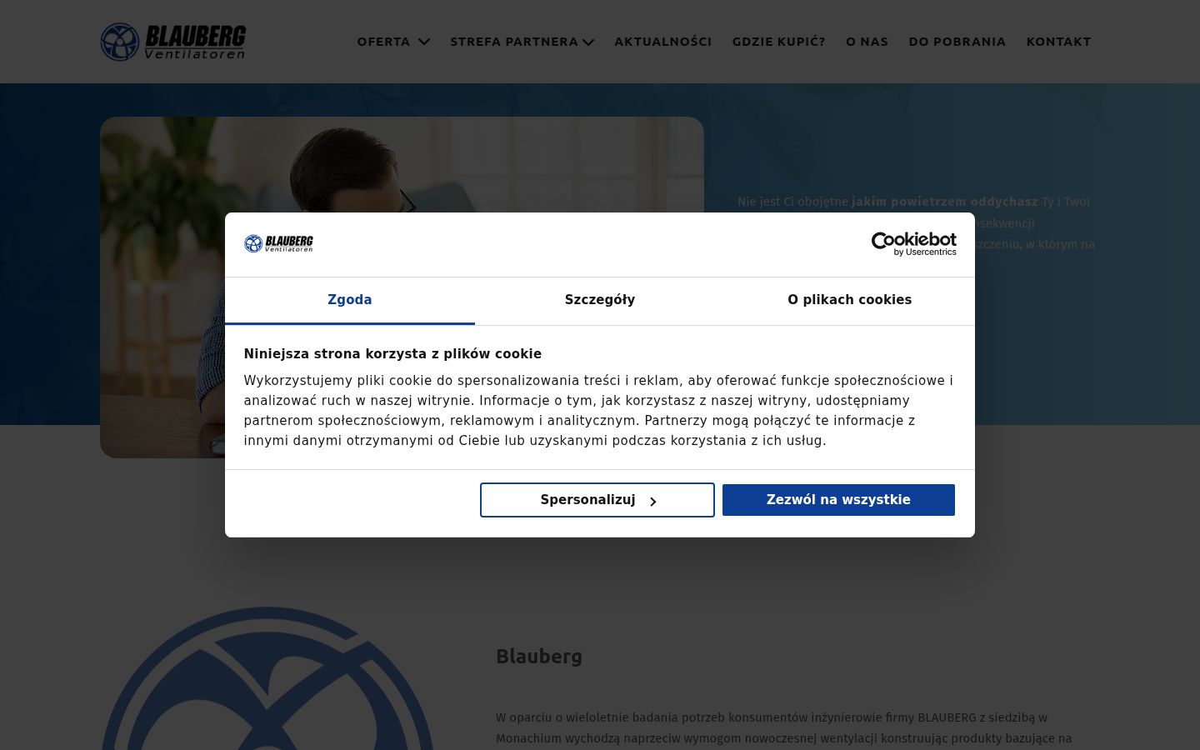
Task: Click the cookie heading 'Niniejsza strona korzysta z plików cookie'
Action: point(392,354)
